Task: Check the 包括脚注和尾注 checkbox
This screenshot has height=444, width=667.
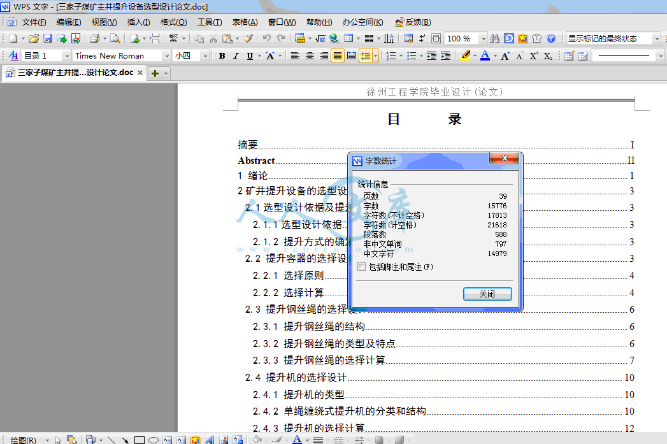Action: 362,267
